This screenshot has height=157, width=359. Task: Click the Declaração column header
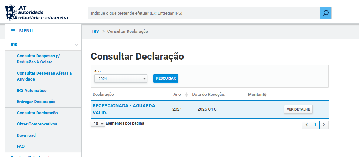pos(103,95)
